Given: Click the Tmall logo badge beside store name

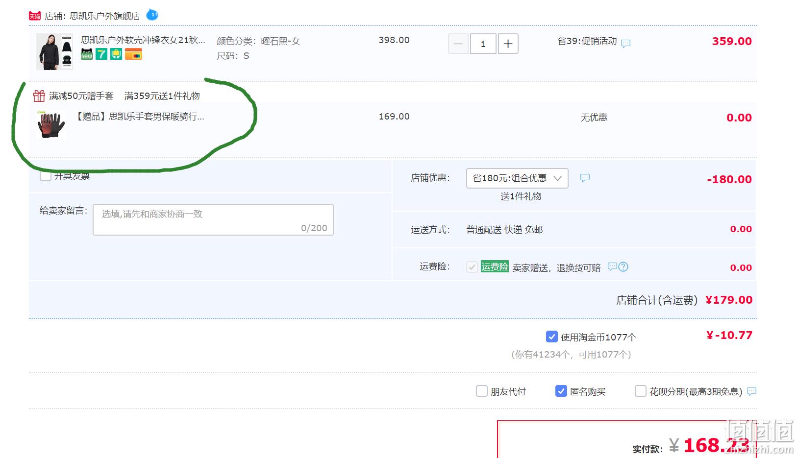Looking at the screenshot, I should point(35,16).
